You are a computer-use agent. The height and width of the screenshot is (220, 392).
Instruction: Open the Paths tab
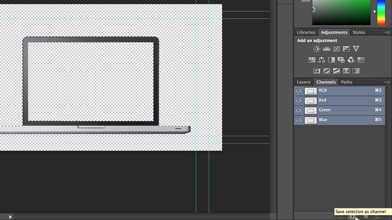pyautogui.click(x=346, y=82)
